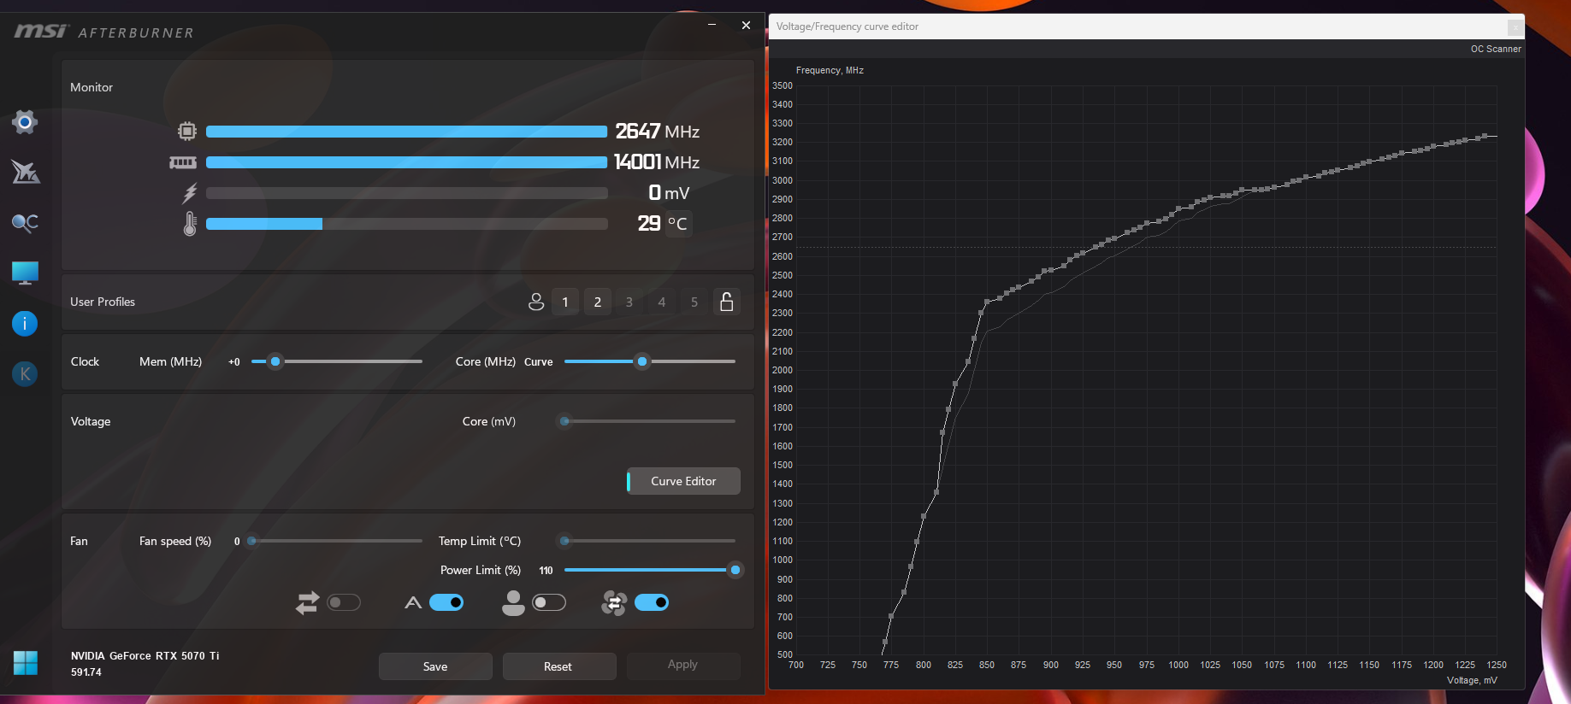This screenshot has height=704, width=1571.
Task: Launch the OC Scanner sidebar icon
Action: tap(25, 223)
